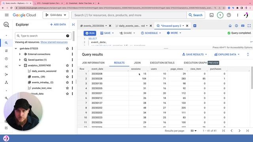Select the Unsaved query 2 tab

[x=171, y=26]
